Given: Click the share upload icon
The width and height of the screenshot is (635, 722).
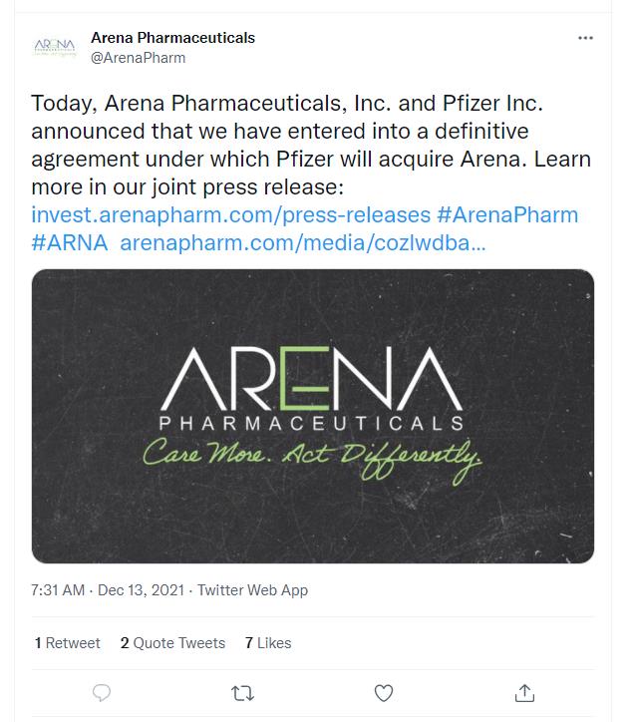Looking at the screenshot, I should pos(525,692).
